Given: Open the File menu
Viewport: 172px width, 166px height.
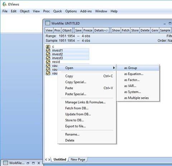Looking at the screenshot, I should point(5,11).
